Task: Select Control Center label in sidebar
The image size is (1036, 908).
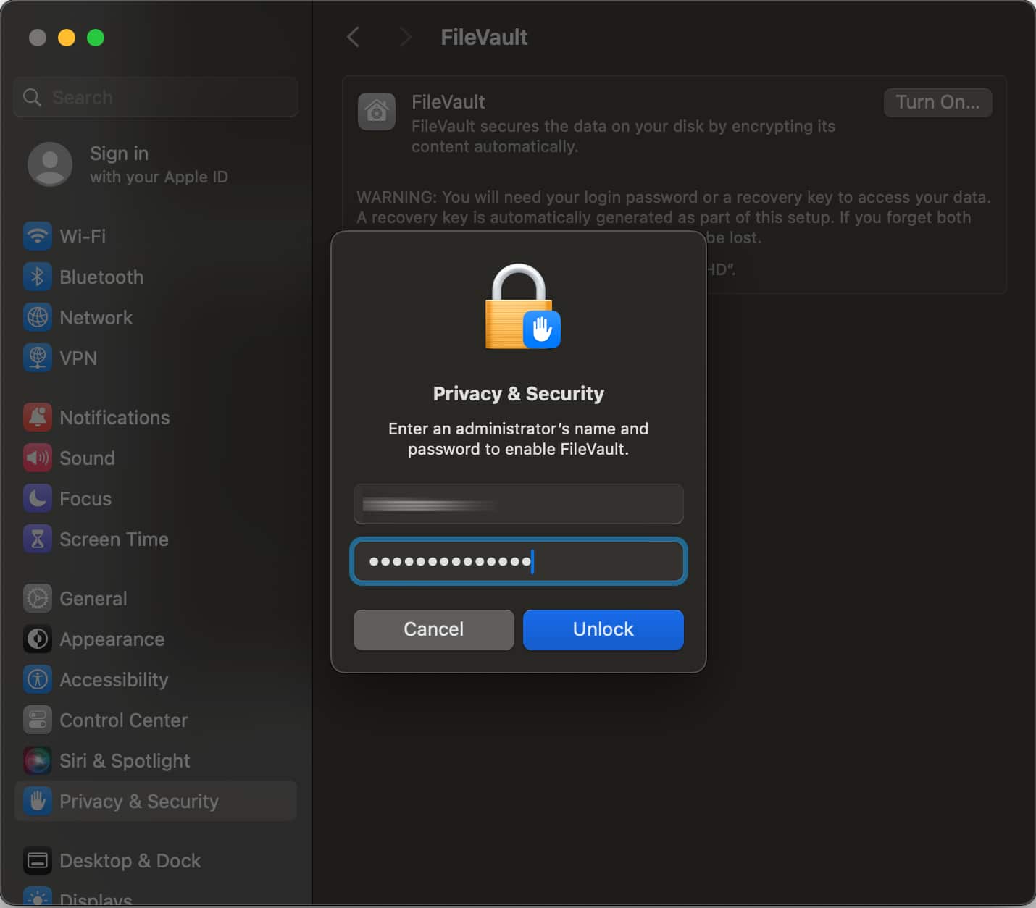Action: 124,720
